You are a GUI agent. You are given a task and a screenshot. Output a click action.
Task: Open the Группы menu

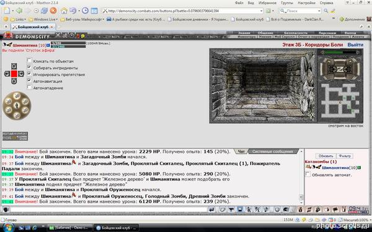tap(287, 3)
